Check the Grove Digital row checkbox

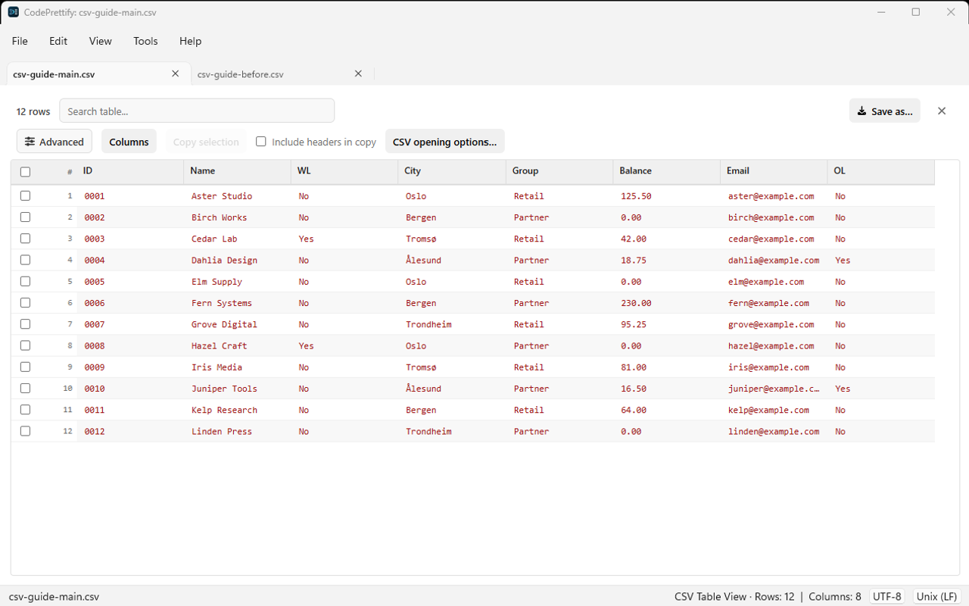click(x=25, y=323)
